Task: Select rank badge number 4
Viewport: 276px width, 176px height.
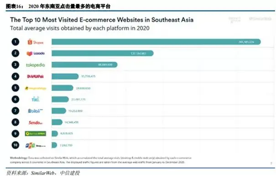Action: point(16,76)
